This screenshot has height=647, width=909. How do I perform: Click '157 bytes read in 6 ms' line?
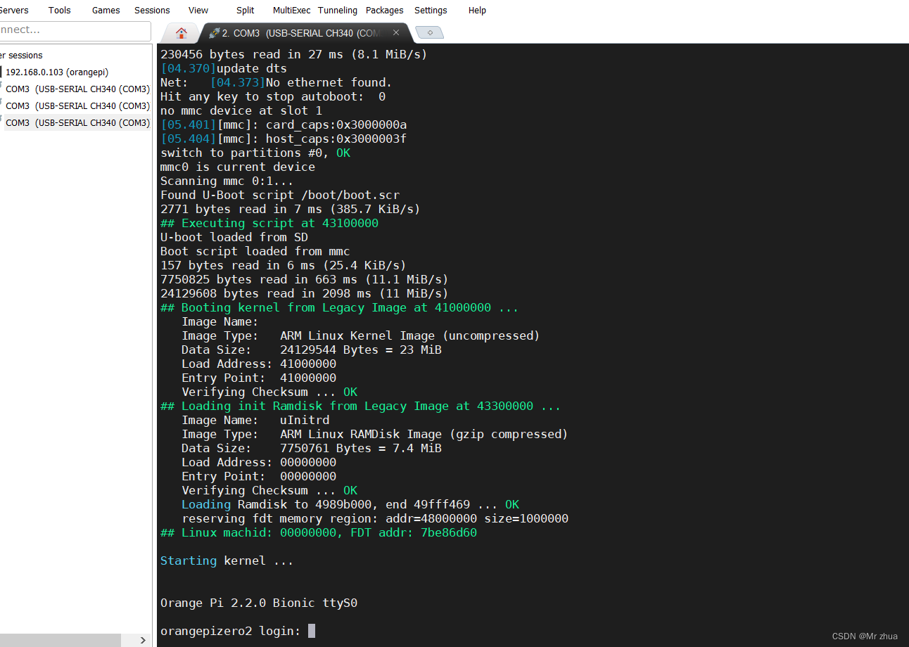click(x=283, y=265)
